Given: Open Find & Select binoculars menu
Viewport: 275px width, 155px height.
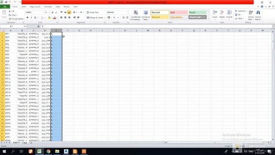Looking at the screenshot, I should (x=258, y=15).
